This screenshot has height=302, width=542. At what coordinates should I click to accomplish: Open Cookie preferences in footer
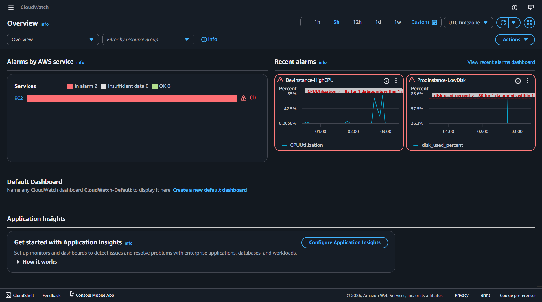click(x=518, y=295)
